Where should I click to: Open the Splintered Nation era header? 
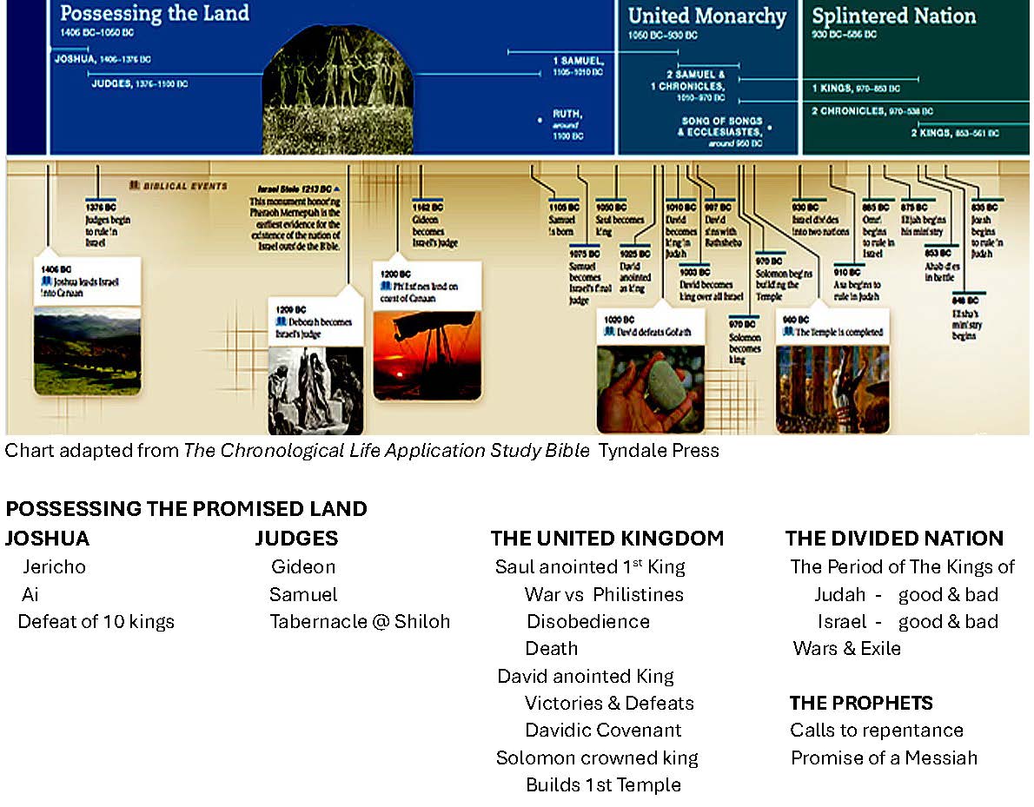(x=893, y=17)
